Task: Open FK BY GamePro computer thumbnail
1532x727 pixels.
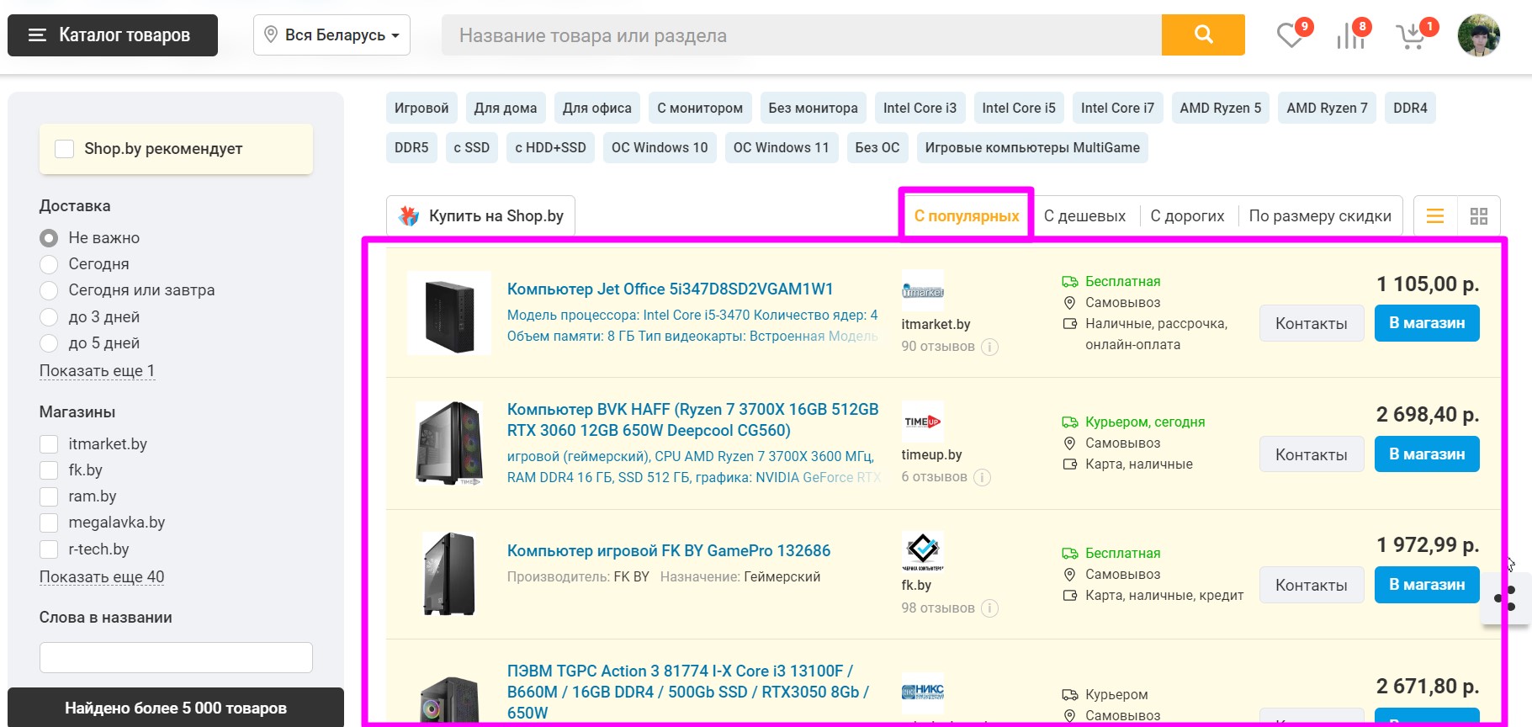Action: pos(449,574)
